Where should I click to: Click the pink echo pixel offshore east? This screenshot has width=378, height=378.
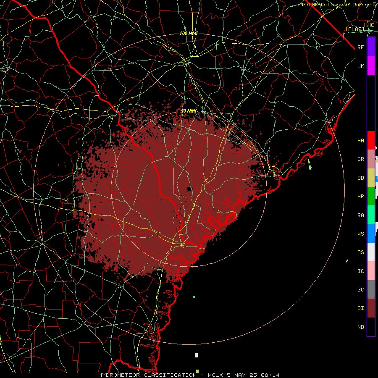pyautogui.click(x=347, y=260)
